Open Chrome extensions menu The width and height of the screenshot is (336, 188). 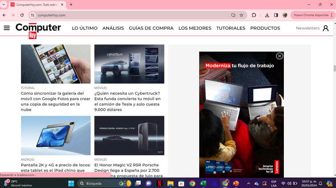pos(254,15)
